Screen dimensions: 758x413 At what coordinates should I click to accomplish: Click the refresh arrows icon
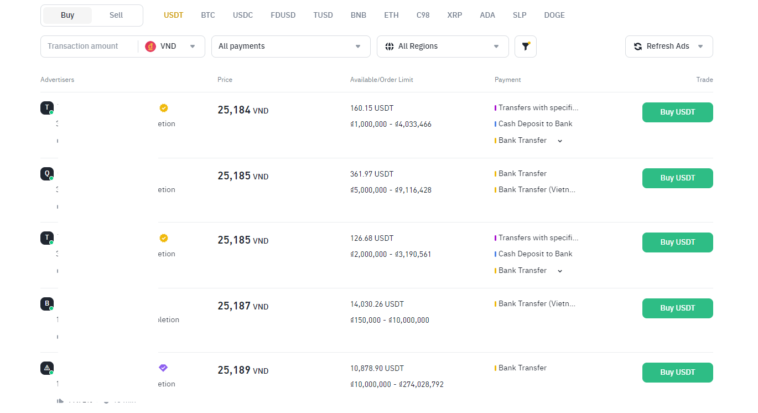tap(637, 47)
